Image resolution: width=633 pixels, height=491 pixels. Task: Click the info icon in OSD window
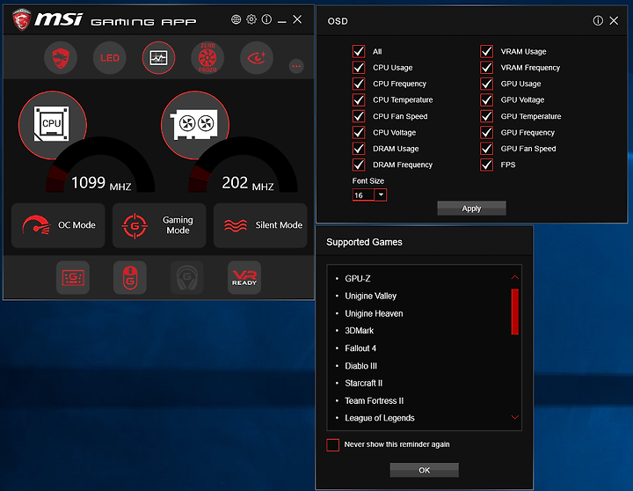pos(598,20)
